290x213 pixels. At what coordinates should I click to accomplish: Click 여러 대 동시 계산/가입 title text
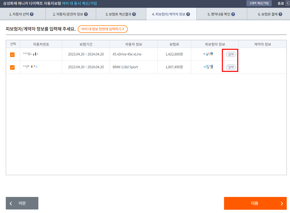point(79,3)
